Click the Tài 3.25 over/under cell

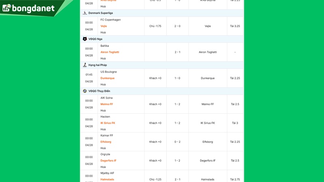coord(235,26)
